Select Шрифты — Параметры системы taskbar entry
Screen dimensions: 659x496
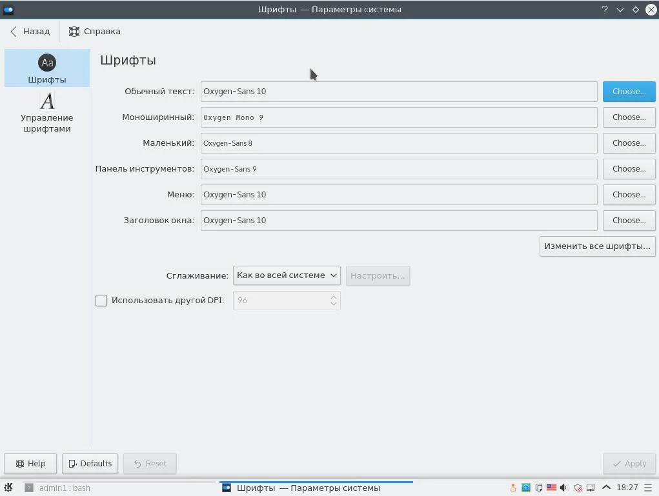point(316,488)
